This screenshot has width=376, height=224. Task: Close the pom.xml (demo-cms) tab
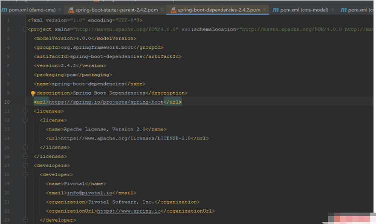coord(60,9)
